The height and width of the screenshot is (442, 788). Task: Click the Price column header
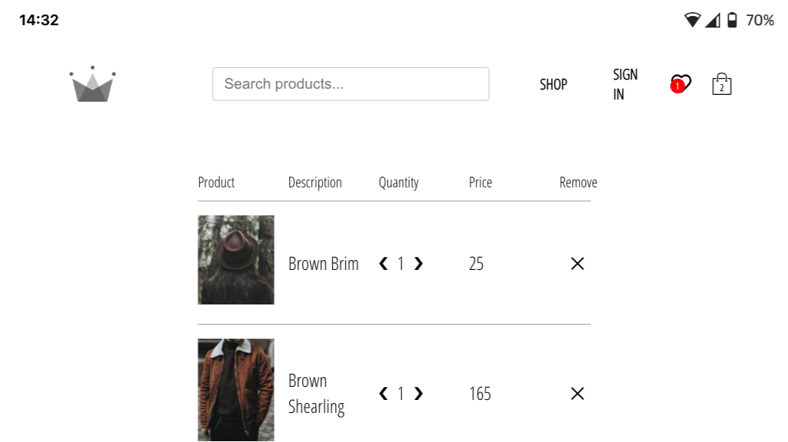pos(480,182)
